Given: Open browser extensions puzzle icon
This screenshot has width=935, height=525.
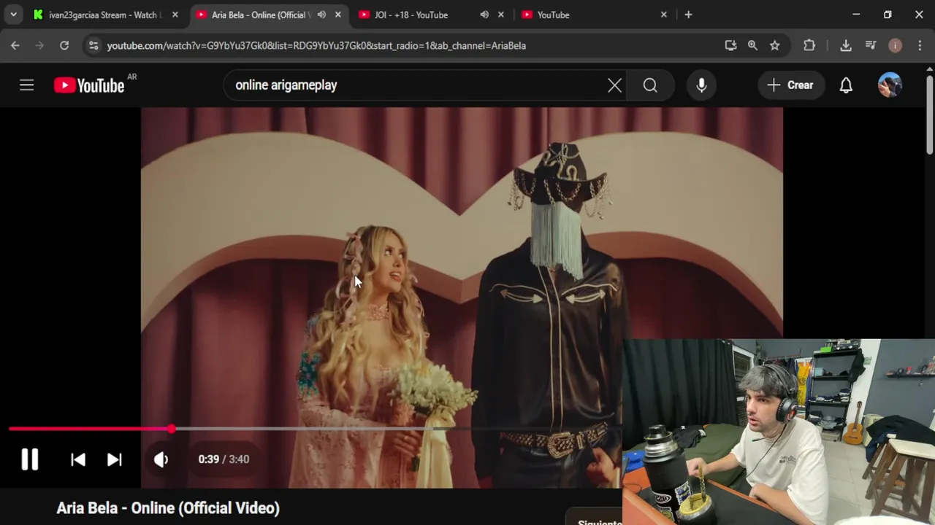Looking at the screenshot, I should pyautogui.click(x=809, y=45).
